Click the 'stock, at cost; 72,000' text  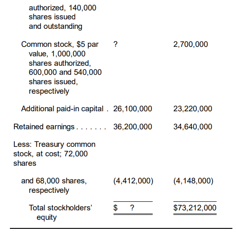point(50,154)
